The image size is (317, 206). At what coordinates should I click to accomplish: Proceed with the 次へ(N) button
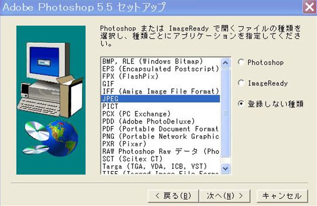(224, 196)
